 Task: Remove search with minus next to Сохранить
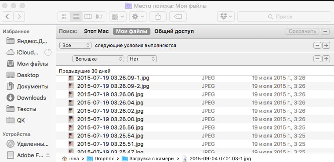coord(325,31)
